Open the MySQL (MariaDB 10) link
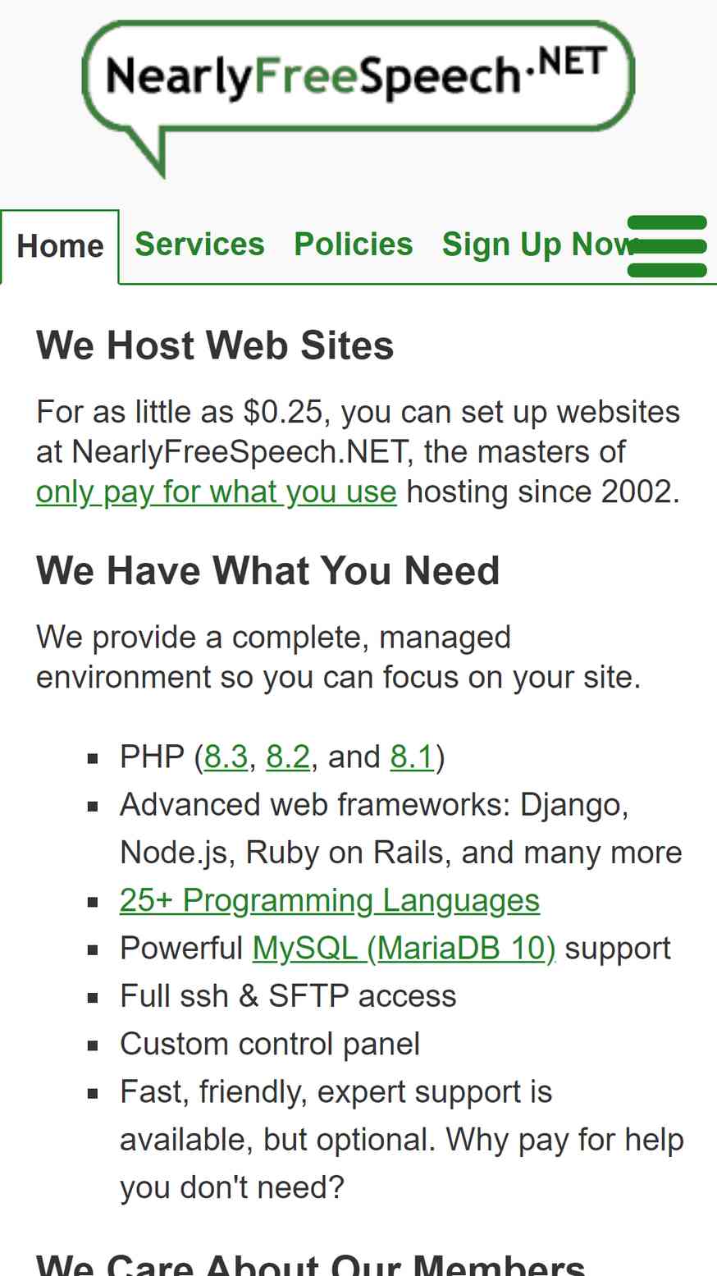Screen dimensions: 717x1276 tap(404, 949)
